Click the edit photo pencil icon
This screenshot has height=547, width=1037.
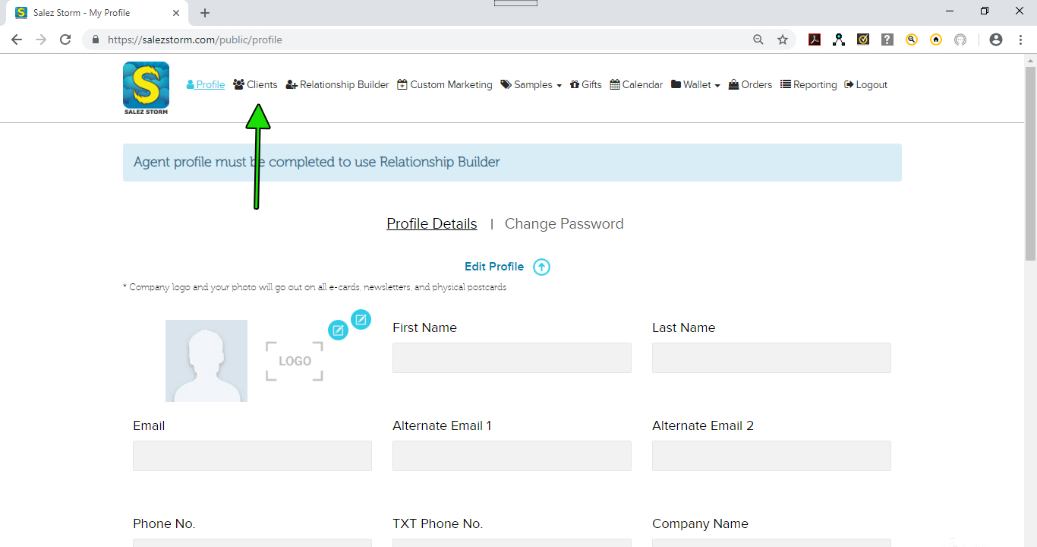338,330
